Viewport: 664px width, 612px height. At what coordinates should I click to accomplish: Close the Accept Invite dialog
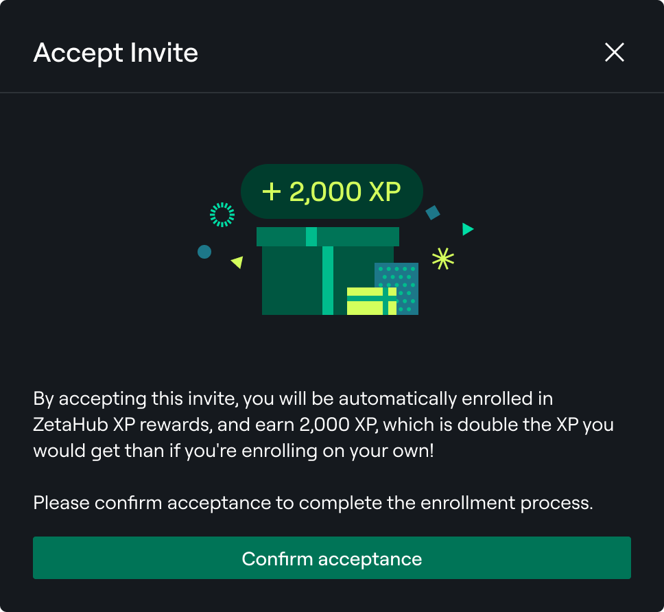point(614,53)
